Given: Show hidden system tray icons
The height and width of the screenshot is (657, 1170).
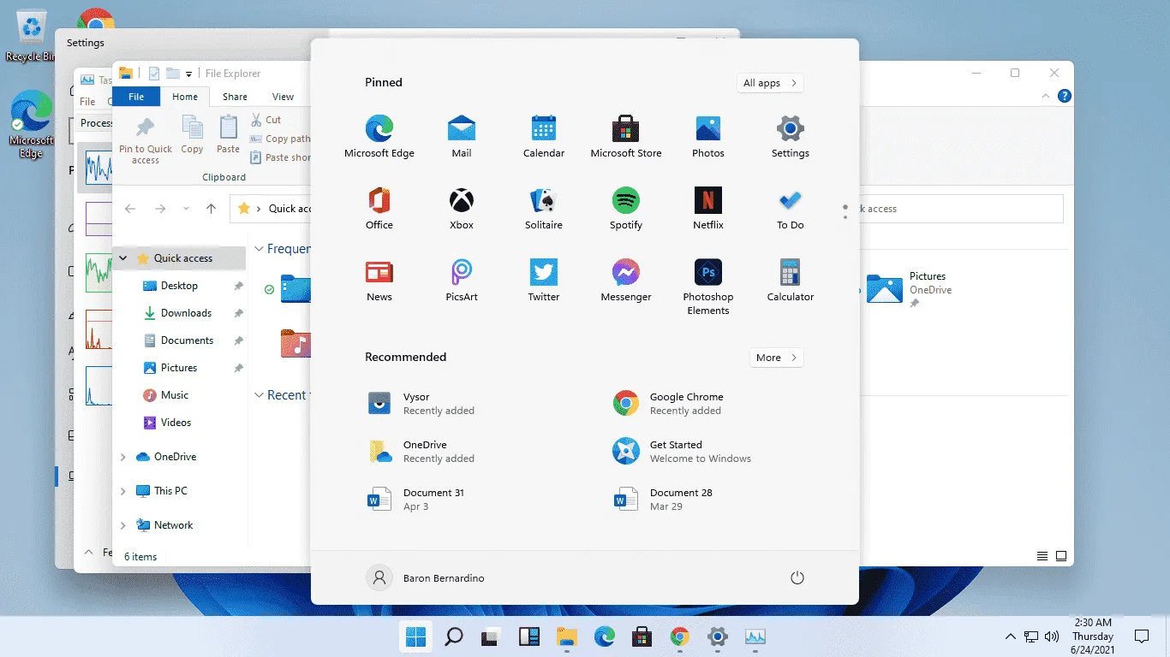Looking at the screenshot, I should tap(1010, 636).
